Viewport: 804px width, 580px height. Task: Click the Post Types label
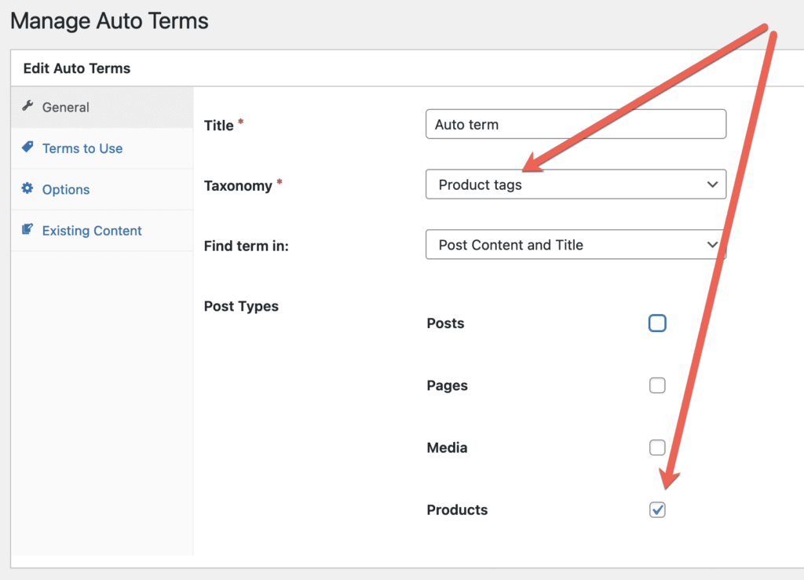pyautogui.click(x=241, y=306)
